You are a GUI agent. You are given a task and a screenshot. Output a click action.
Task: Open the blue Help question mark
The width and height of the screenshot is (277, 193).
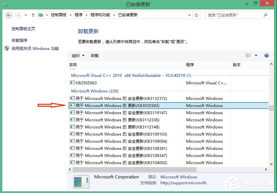point(267,55)
